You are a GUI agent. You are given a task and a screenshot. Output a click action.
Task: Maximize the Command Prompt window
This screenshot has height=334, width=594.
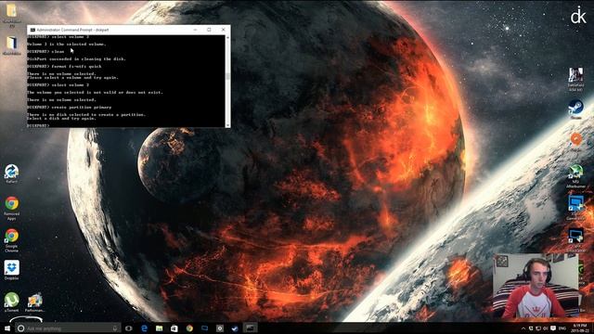tap(209, 30)
